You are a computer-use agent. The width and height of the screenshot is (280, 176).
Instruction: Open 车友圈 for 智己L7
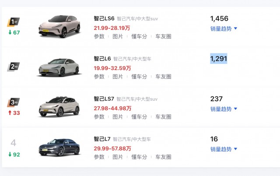click(x=163, y=157)
